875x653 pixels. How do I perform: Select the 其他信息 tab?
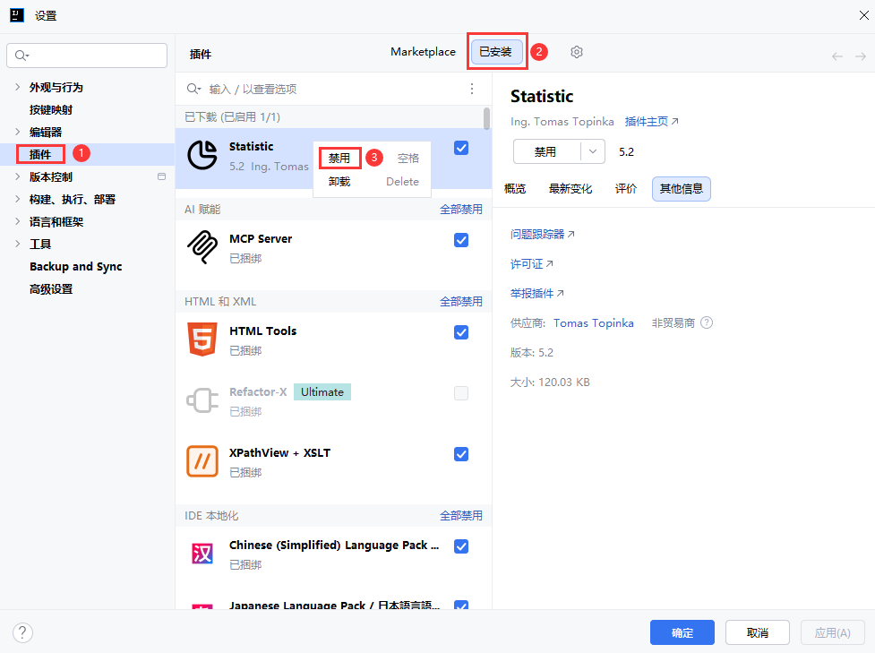pyautogui.click(x=682, y=189)
